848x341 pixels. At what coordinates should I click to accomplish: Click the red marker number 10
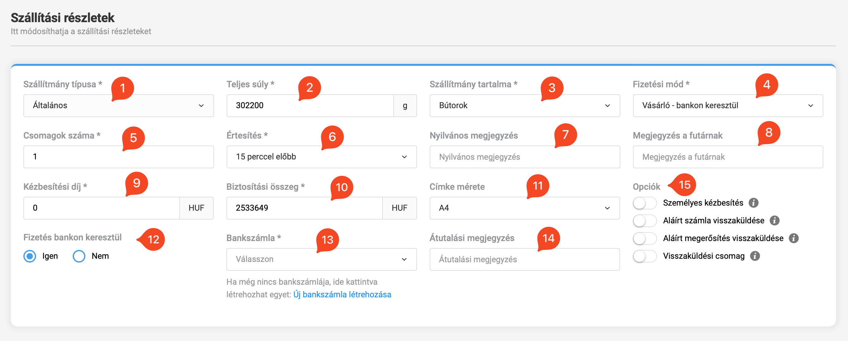(x=341, y=188)
